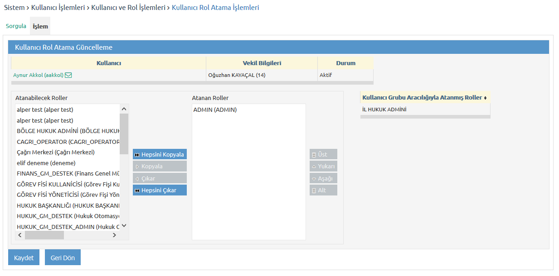Click the Alt move-to-bottom button
Image resolution: width=559 pixels, height=276 pixels.
(323, 190)
